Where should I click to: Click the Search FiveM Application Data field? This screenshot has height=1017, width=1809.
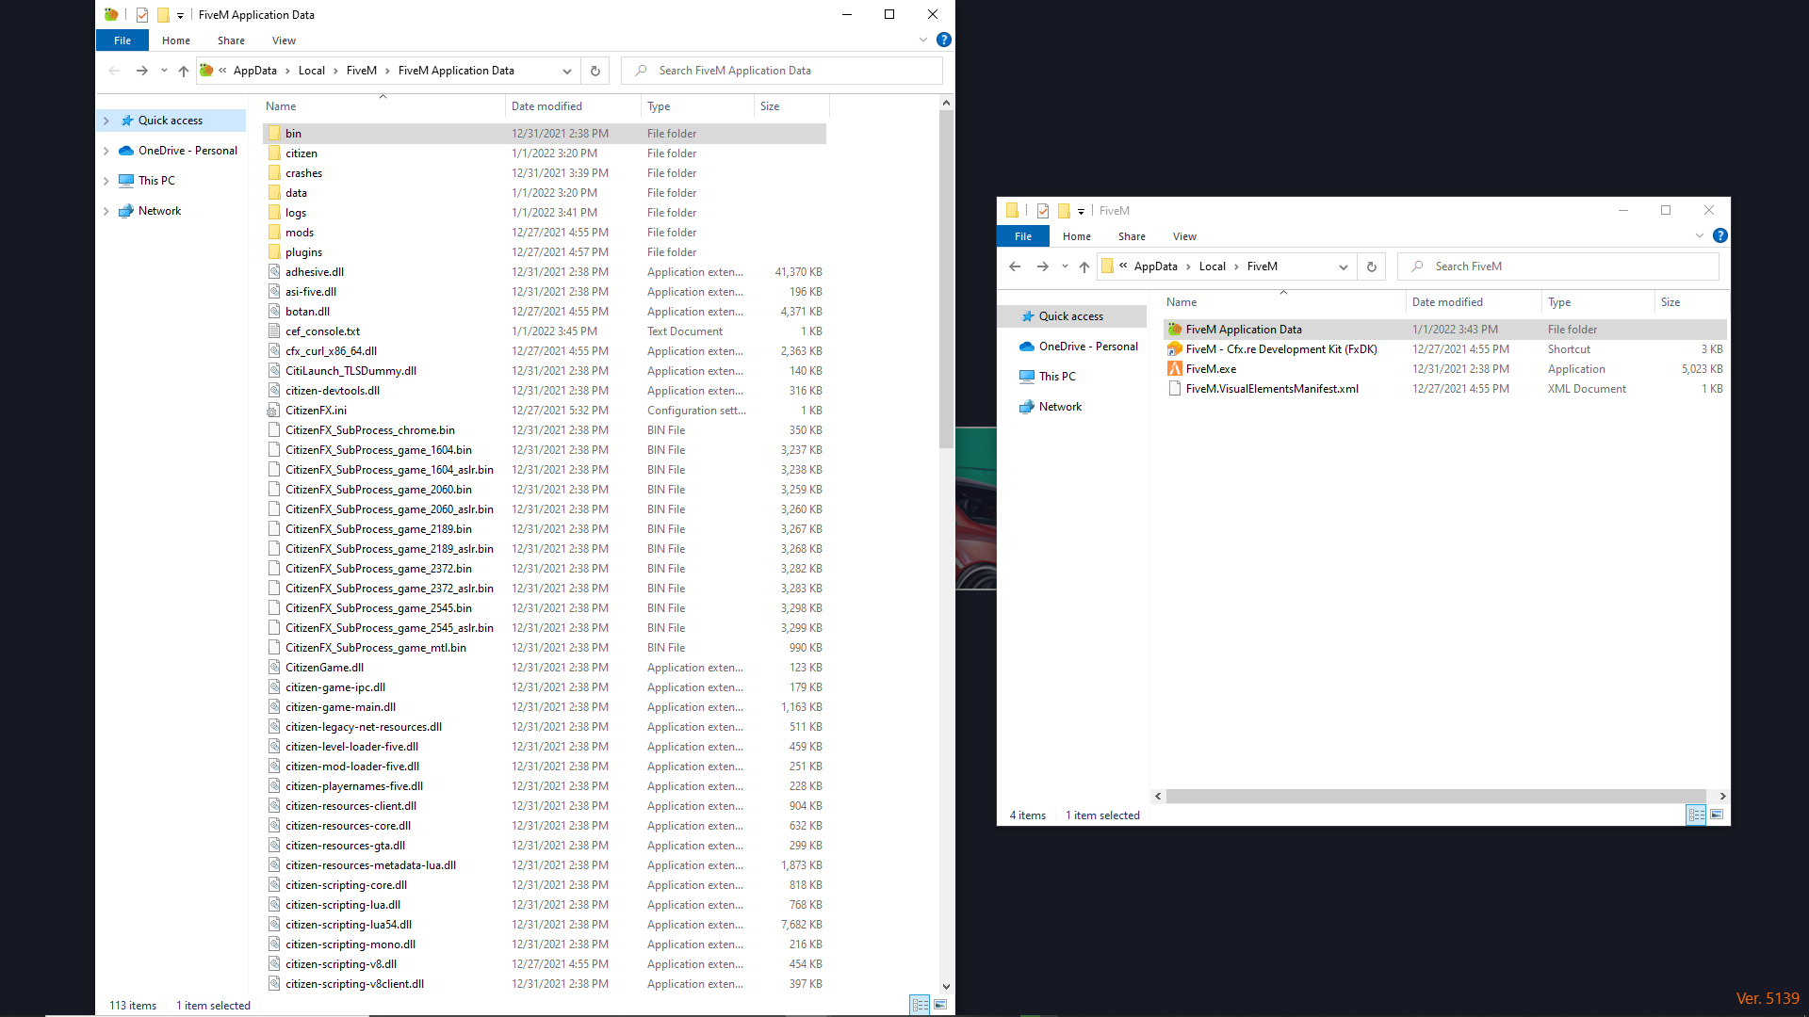click(x=782, y=71)
